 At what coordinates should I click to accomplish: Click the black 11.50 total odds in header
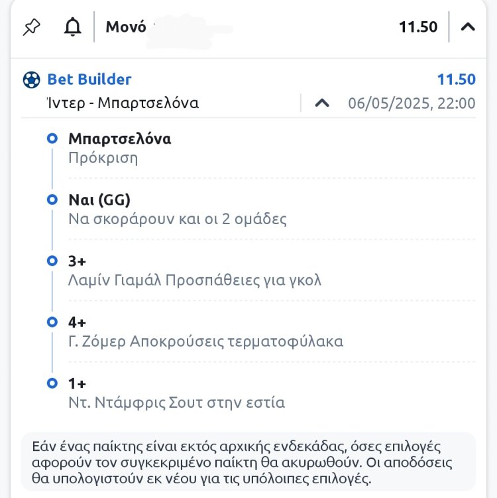pos(418,27)
